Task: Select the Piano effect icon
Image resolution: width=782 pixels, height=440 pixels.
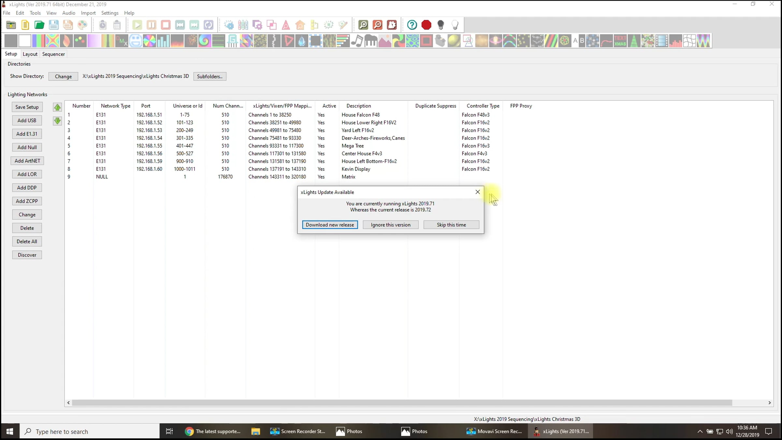Action: (371, 41)
